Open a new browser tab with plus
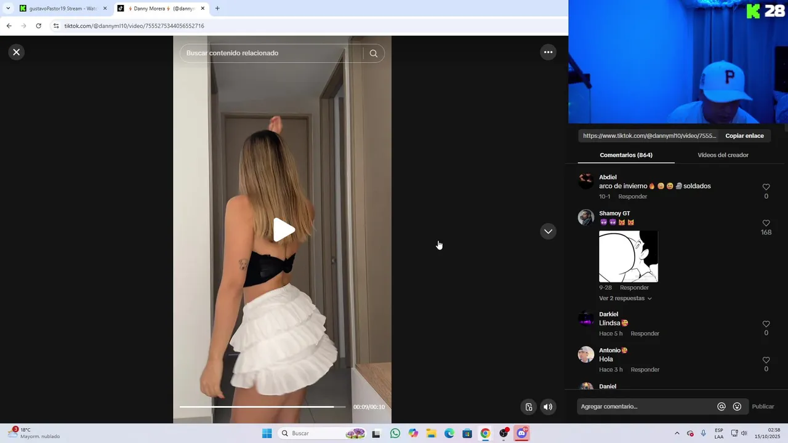This screenshot has height=443, width=788. coord(217,9)
